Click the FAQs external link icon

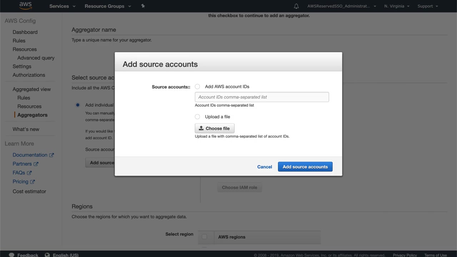point(29,173)
